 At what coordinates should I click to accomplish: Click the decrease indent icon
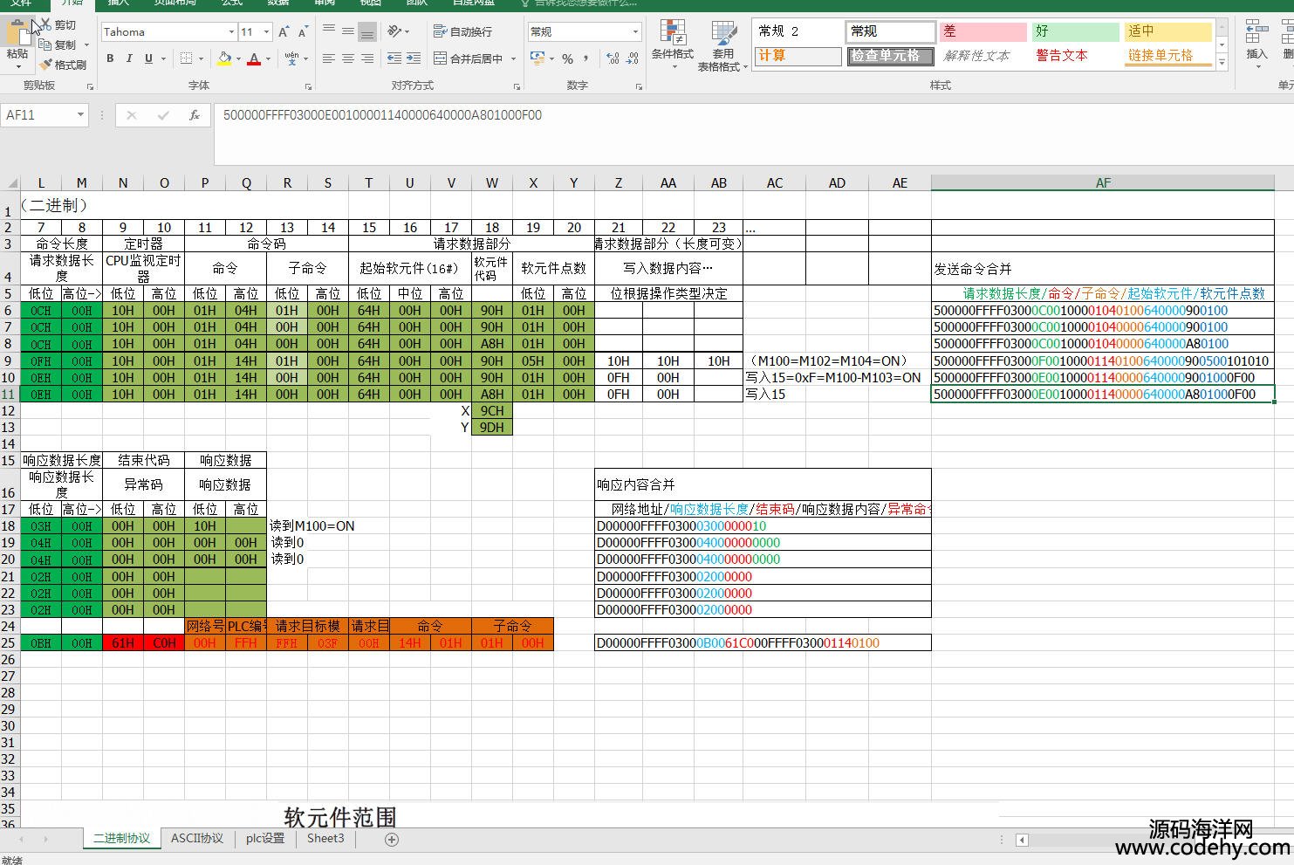[394, 58]
